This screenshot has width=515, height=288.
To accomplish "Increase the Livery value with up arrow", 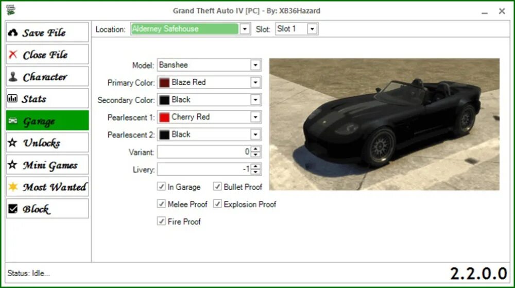I will 255,166.
